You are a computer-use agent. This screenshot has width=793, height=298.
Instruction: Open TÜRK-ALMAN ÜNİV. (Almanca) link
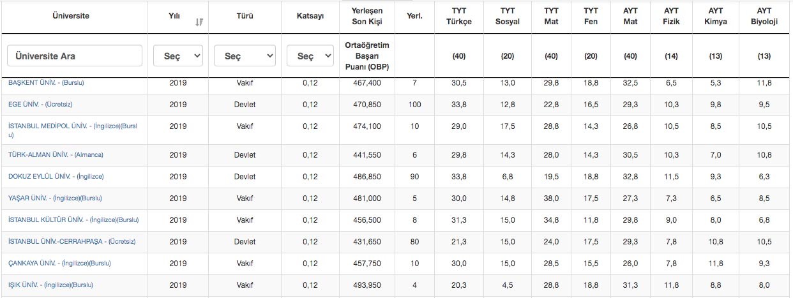tap(56, 155)
